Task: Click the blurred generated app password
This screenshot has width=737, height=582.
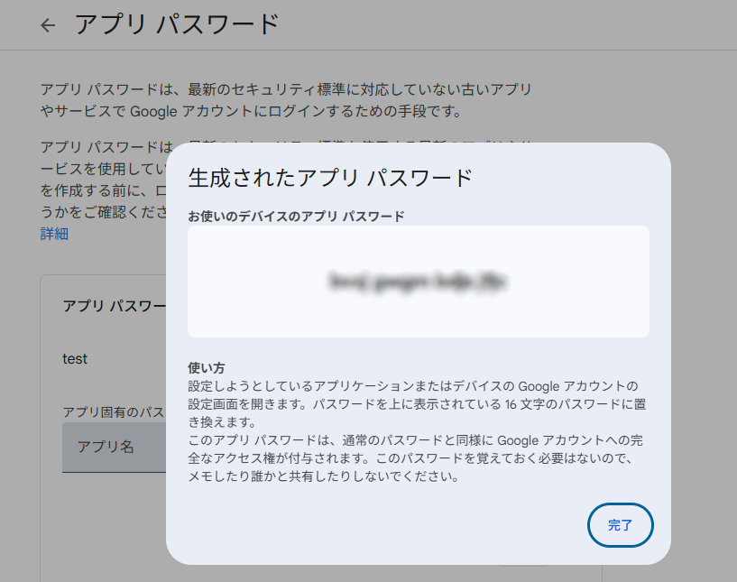Action: (418, 282)
